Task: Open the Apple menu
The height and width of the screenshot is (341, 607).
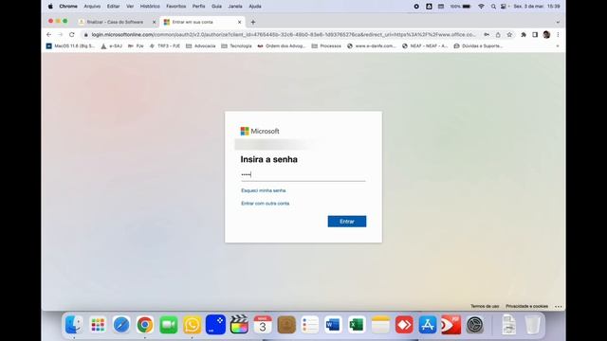Action: point(50,7)
